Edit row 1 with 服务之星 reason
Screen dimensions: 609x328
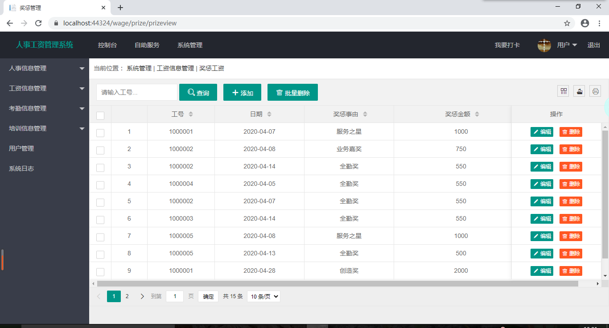542,132
